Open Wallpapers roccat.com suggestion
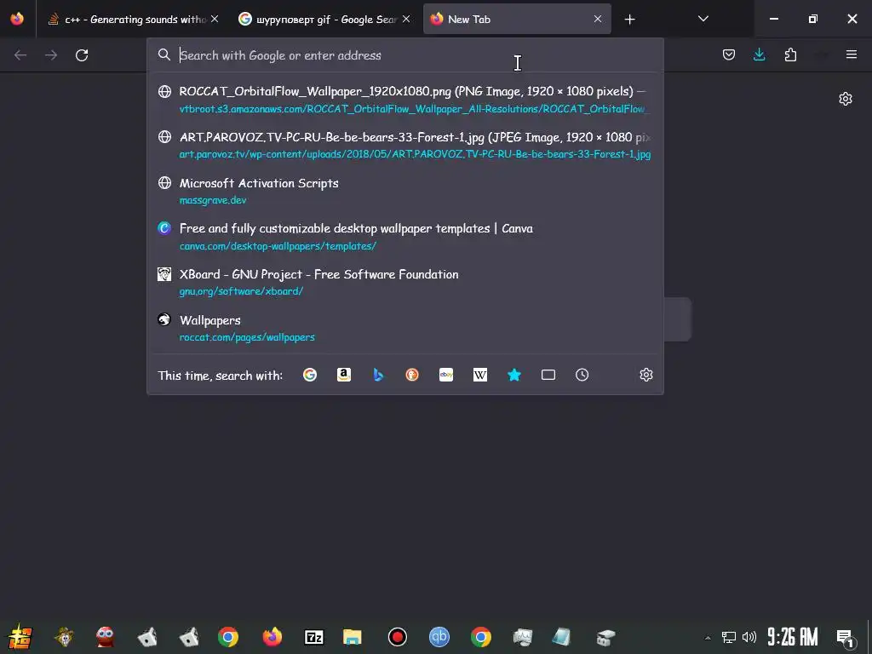This screenshot has width=872, height=654. pos(404,328)
